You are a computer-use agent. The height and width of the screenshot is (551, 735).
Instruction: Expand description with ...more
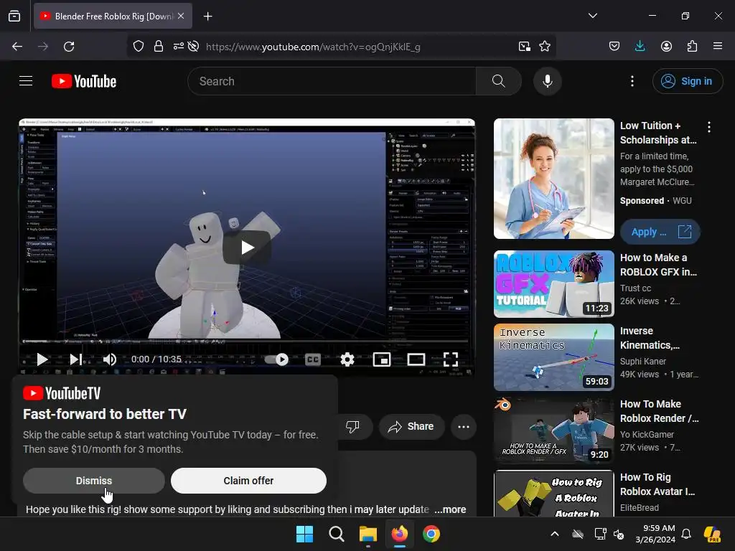[x=450, y=509]
